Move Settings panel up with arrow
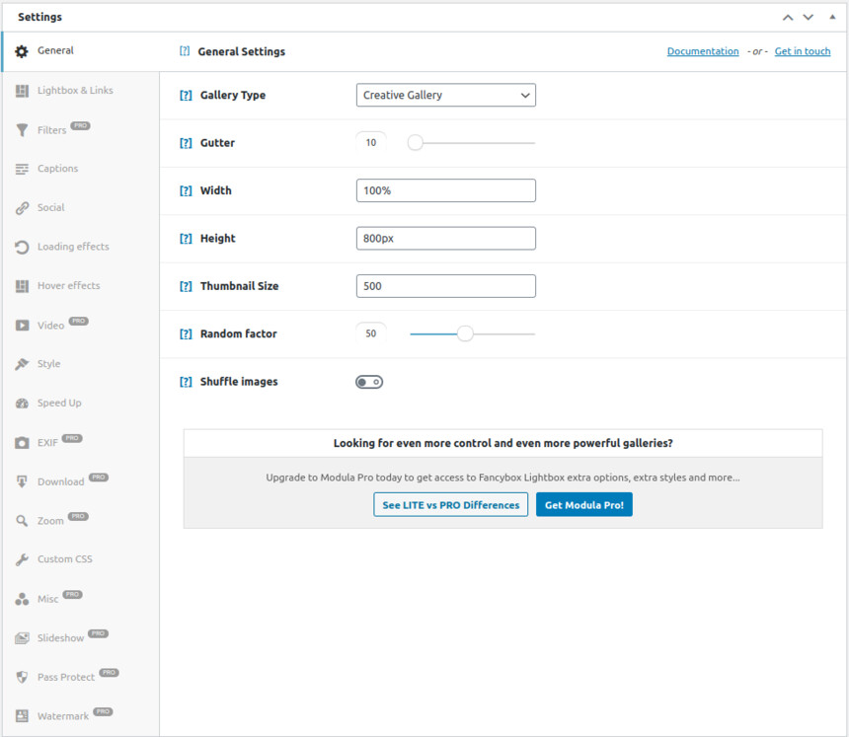 click(x=788, y=18)
